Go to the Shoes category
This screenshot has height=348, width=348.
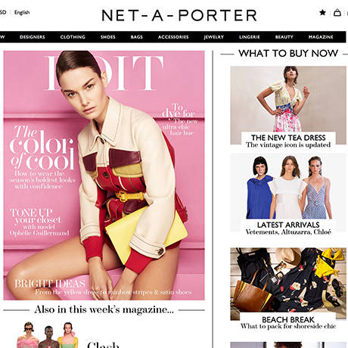pos(108,37)
